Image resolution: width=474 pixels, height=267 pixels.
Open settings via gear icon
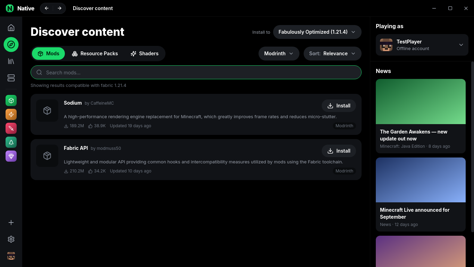coord(11,239)
